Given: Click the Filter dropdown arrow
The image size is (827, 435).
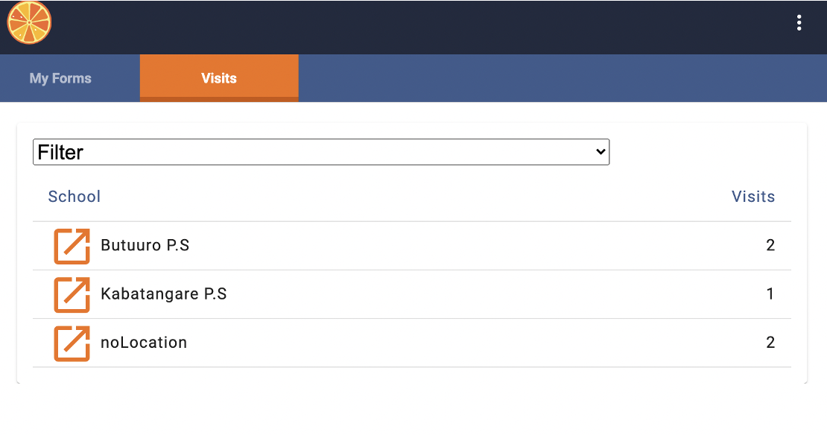Looking at the screenshot, I should [601, 152].
